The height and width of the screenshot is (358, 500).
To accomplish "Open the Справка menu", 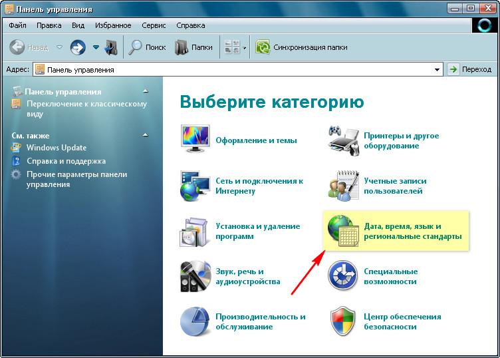I will click(x=191, y=25).
